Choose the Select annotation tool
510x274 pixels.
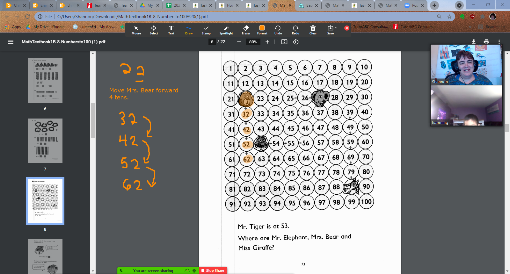click(x=154, y=30)
